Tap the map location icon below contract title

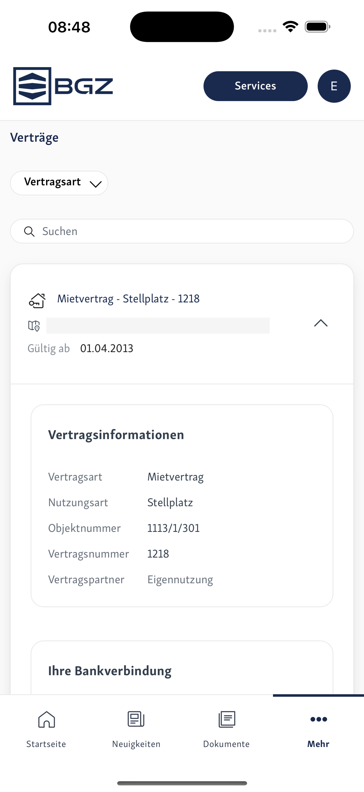tap(34, 326)
